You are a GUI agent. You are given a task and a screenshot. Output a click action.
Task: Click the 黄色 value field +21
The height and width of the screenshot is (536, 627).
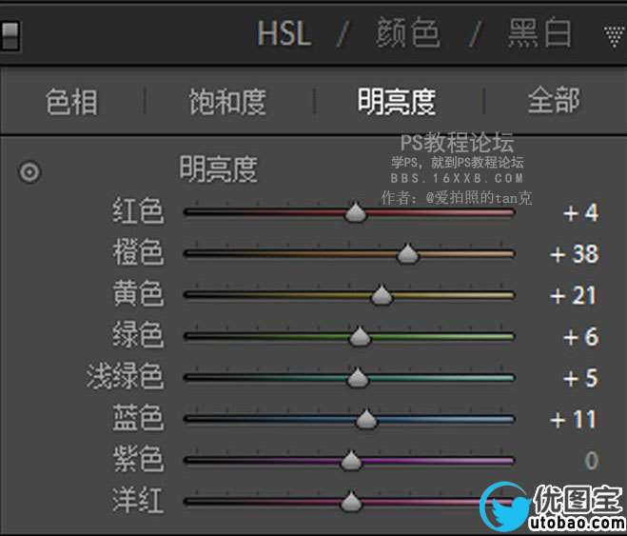click(573, 295)
